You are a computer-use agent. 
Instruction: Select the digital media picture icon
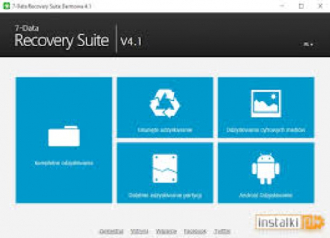coord(266,103)
